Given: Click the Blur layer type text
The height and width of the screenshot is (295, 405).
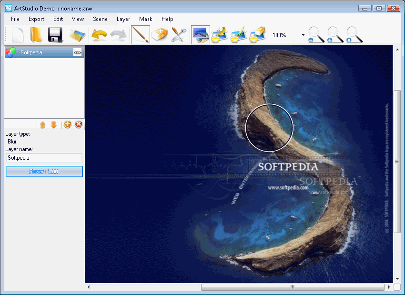Looking at the screenshot, I should pyautogui.click(x=12, y=142).
